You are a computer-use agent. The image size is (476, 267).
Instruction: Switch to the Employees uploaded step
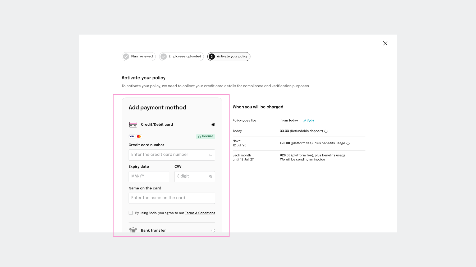tap(181, 56)
